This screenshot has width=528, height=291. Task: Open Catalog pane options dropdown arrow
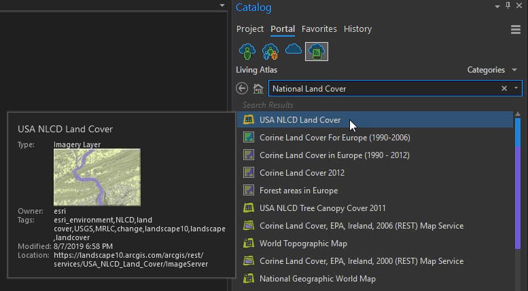click(x=497, y=6)
